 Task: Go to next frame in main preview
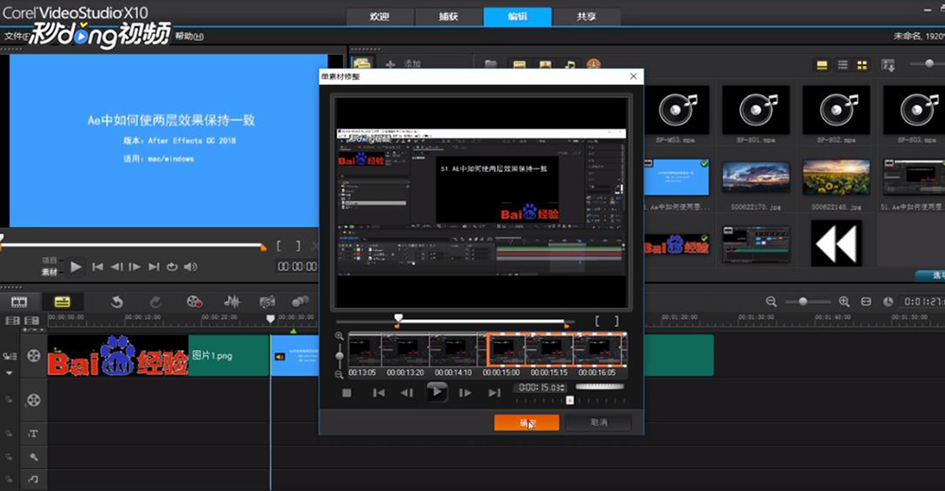coord(135,266)
